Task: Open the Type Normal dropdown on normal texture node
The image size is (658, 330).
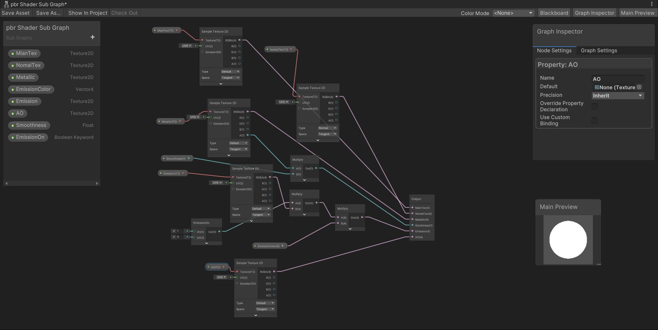Action: tap(327, 128)
